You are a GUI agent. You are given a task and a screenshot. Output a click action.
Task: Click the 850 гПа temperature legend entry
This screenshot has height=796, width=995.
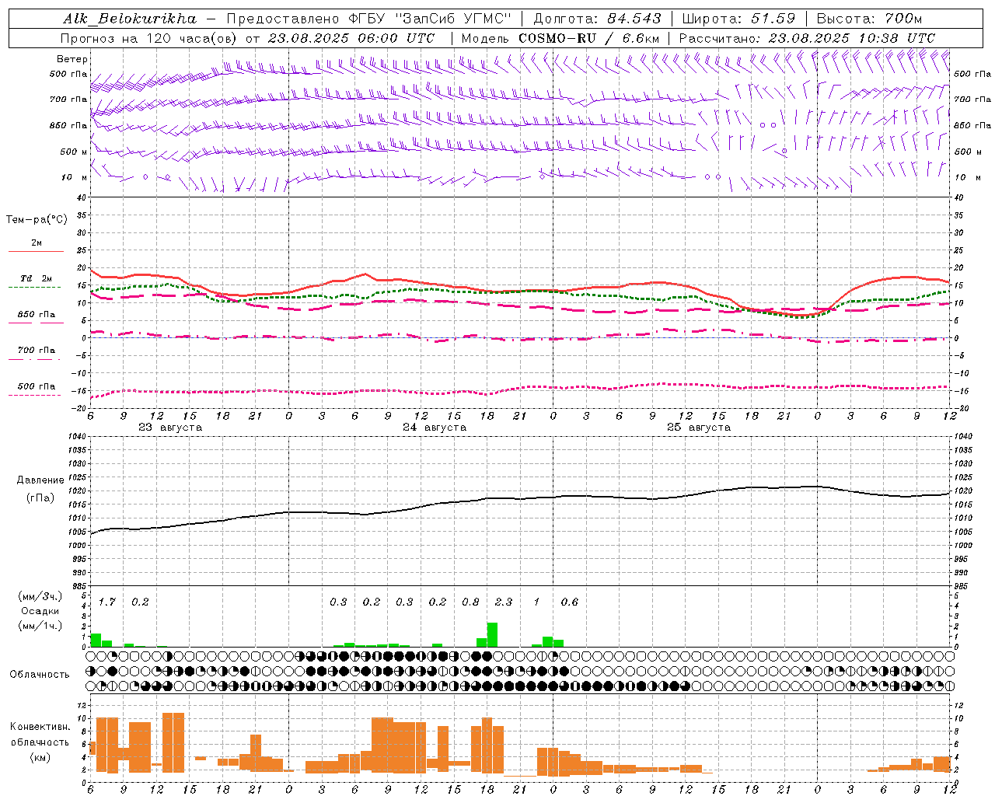tap(36, 315)
